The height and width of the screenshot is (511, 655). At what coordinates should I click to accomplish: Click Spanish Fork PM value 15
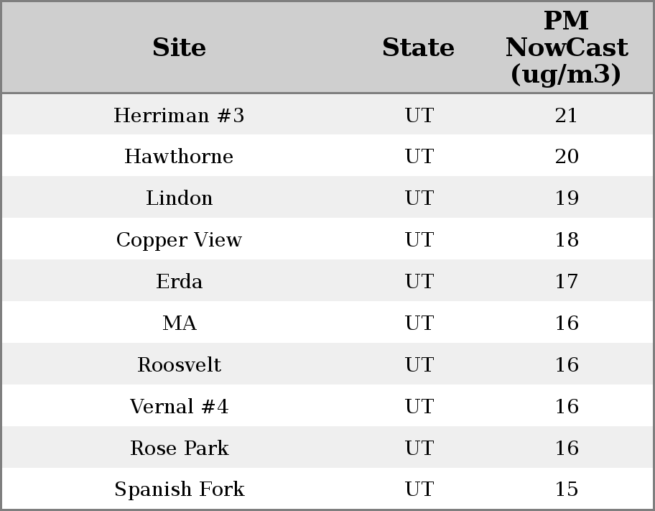(566, 489)
